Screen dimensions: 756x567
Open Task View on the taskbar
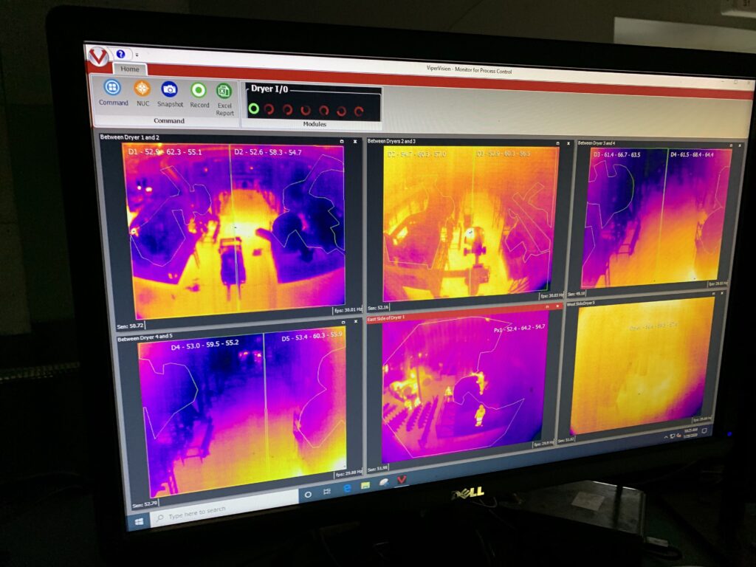click(x=326, y=490)
